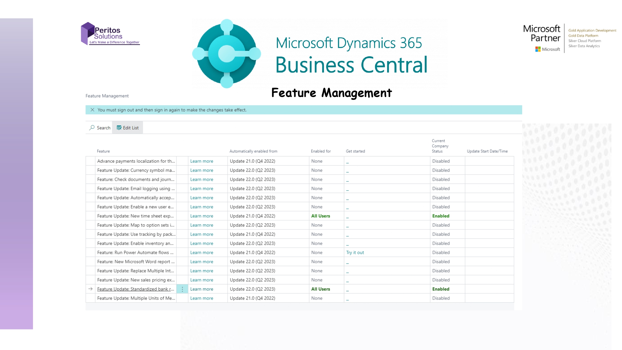622x350 pixels.
Task: Dismiss the sign out notification banner
Action: 92,110
